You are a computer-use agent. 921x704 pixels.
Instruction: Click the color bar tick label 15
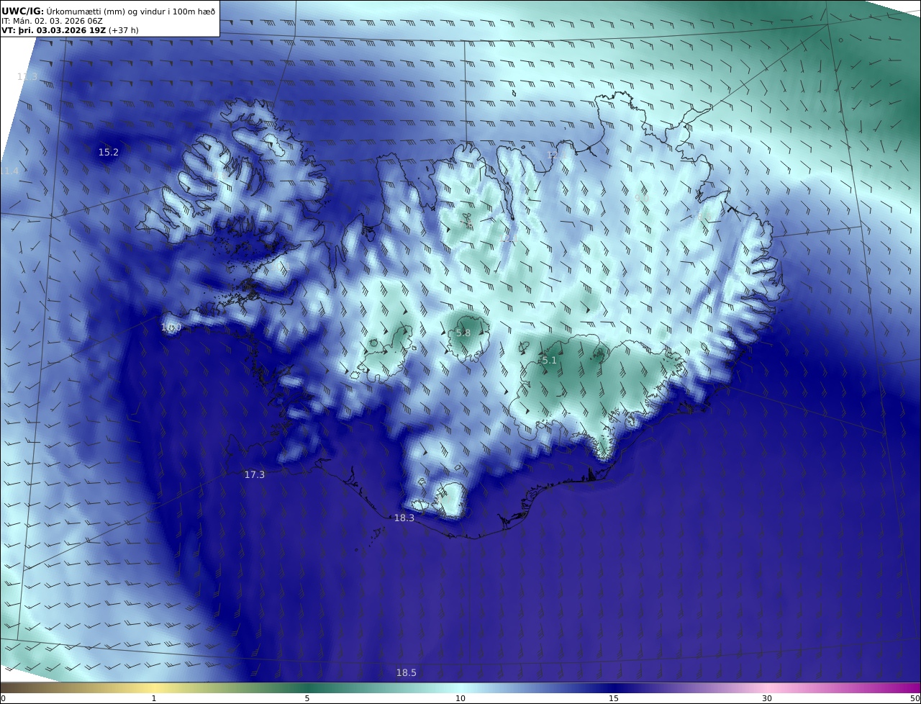coord(614,698)
